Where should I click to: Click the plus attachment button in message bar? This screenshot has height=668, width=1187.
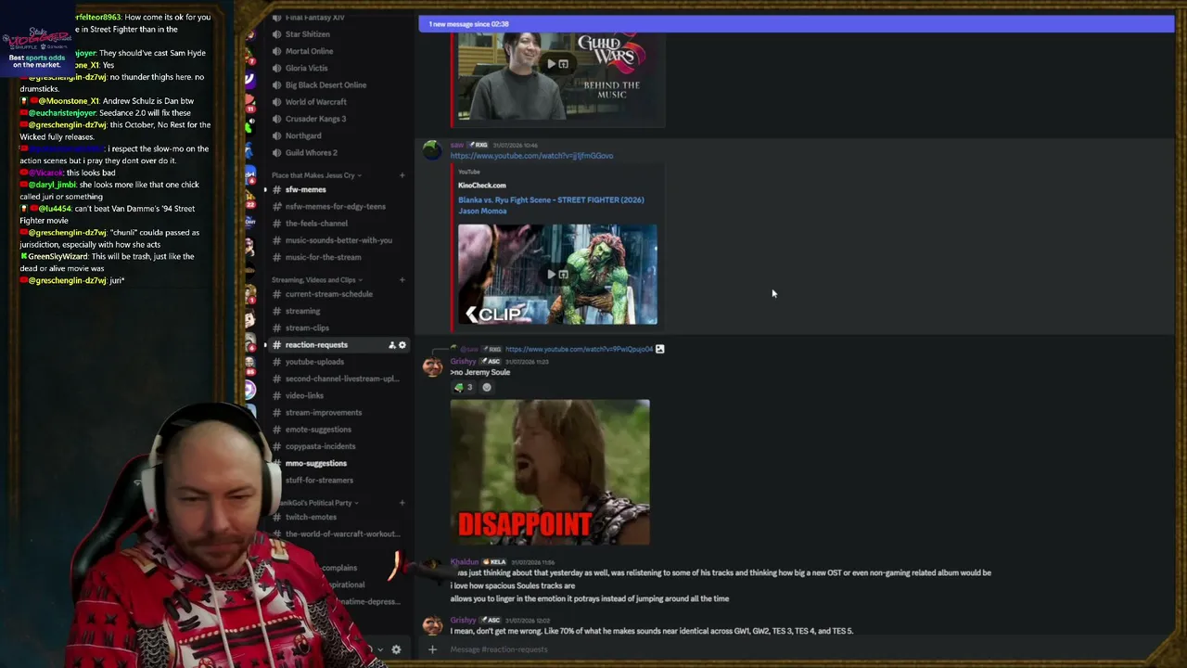click(x=432, y=649)
